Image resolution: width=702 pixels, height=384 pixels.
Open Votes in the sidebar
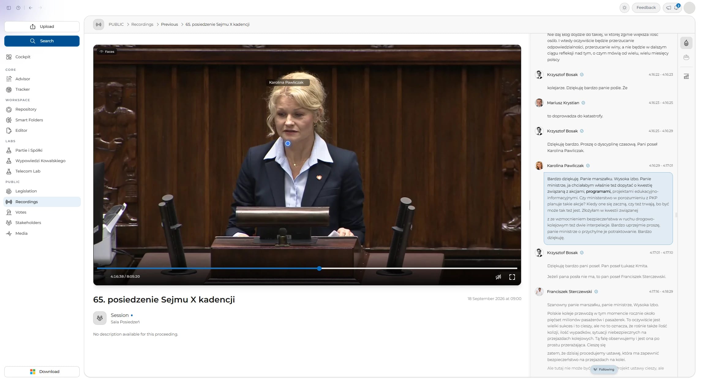(x=42, y=212)
